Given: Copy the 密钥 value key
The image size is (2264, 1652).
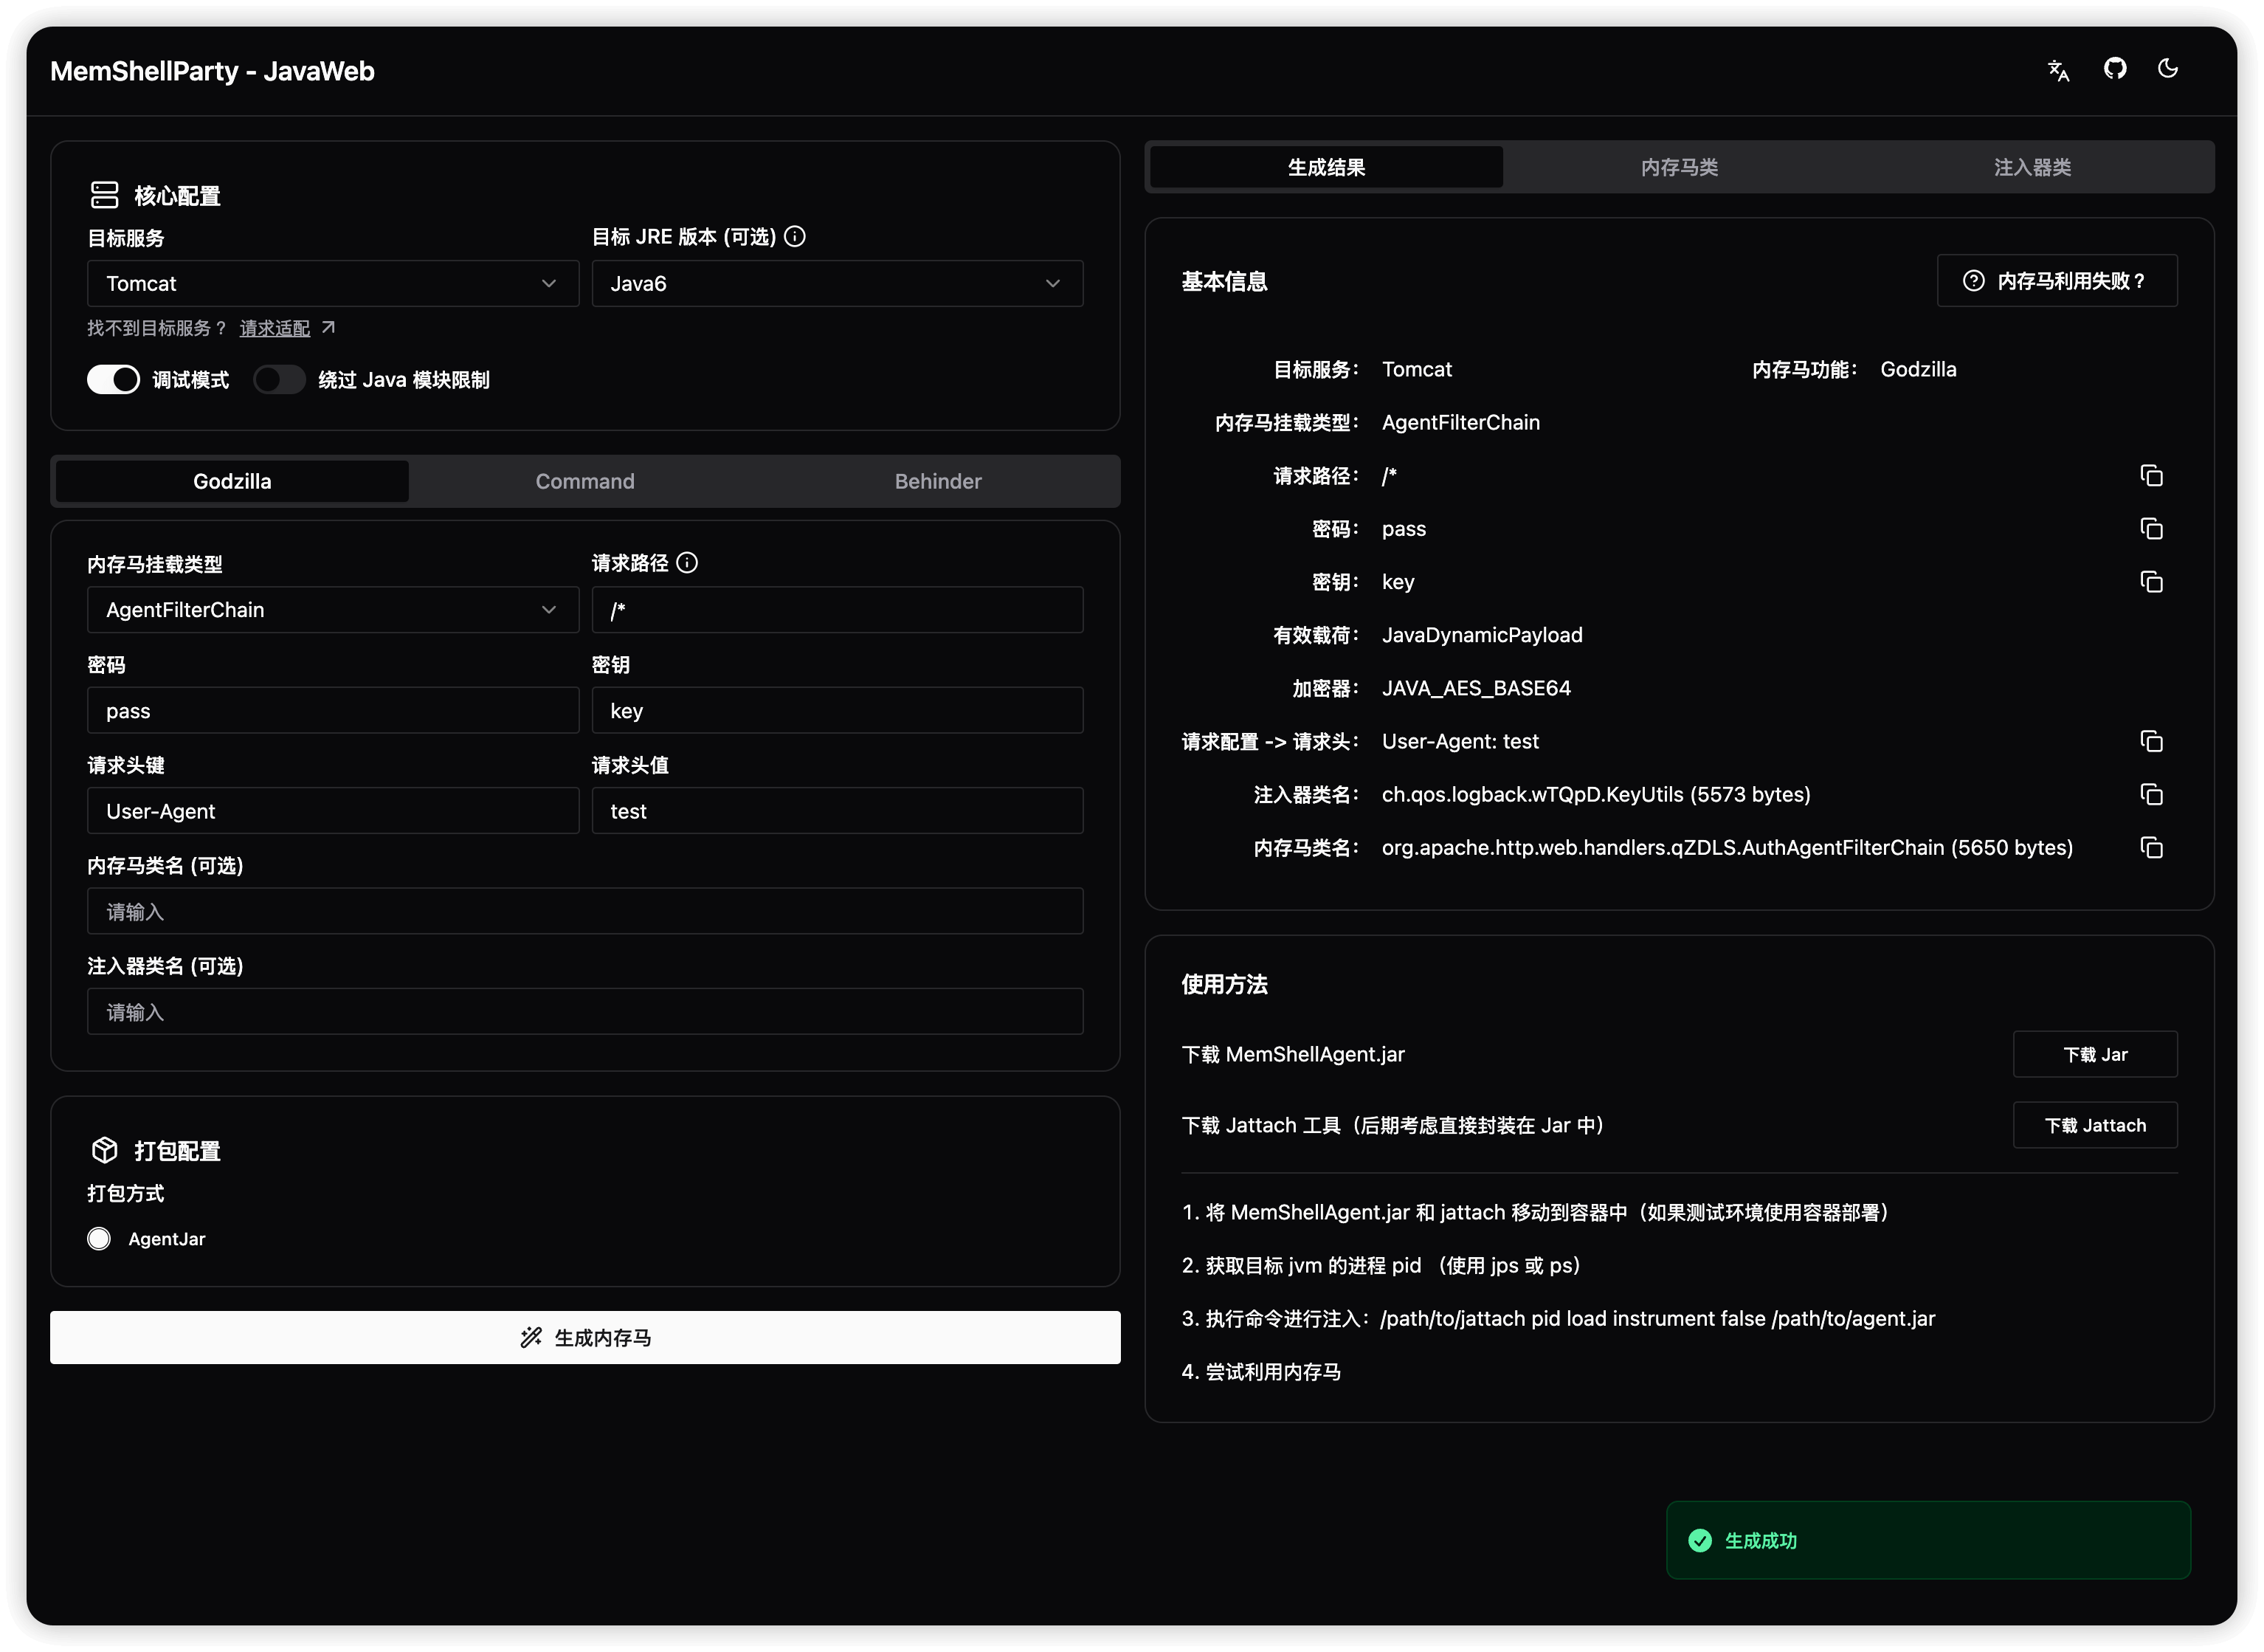Looking at the screenshot, I should click(2150, 581).
